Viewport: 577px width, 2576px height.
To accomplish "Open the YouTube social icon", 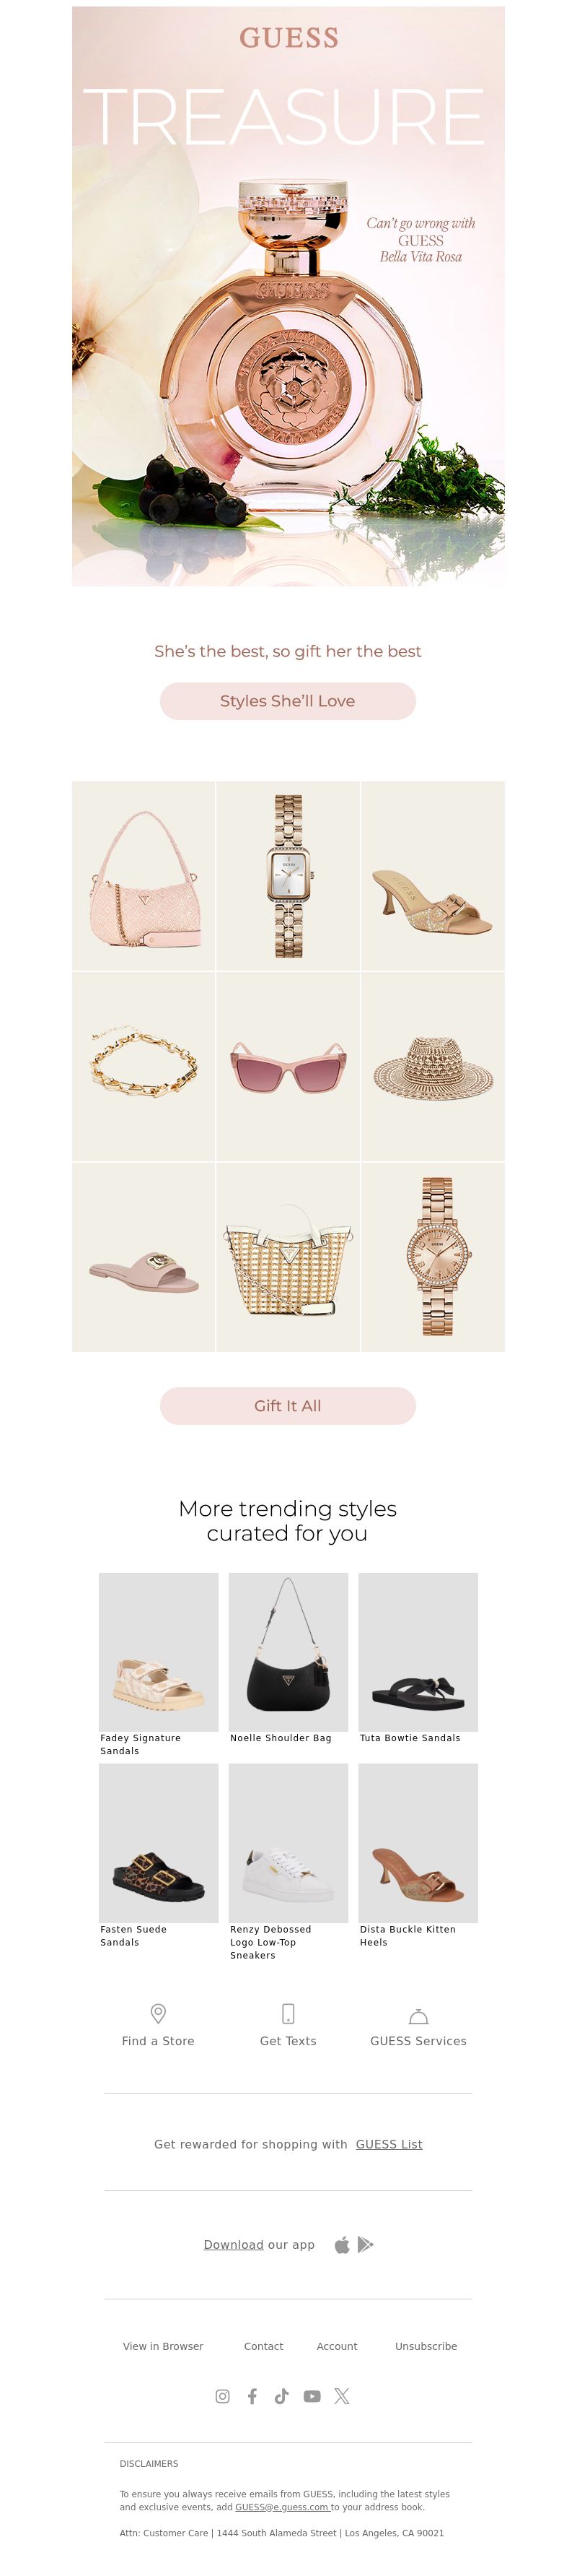I will (x=312, y=2395).
